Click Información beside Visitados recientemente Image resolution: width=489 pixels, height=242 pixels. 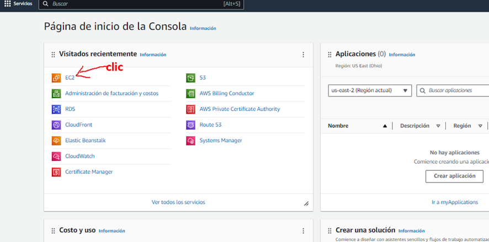pos(153,55)
